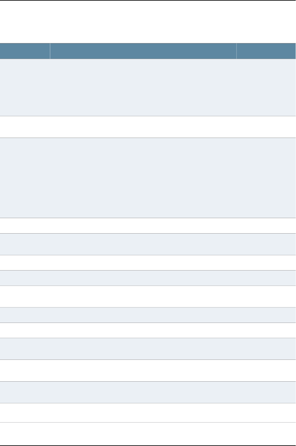Viewport: 296px width, 446px height.
Task: Select the first shaded row below the header
Action: 148,87
